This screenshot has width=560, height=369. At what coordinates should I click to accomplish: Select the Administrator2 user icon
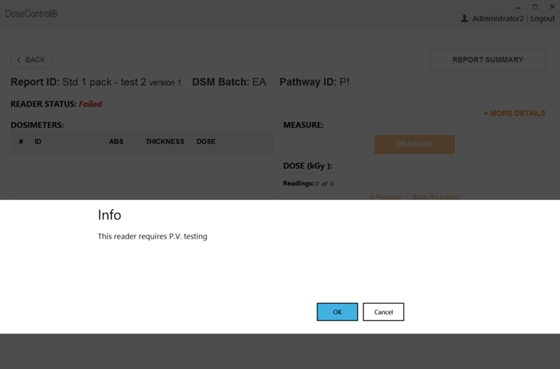(464, 18)
